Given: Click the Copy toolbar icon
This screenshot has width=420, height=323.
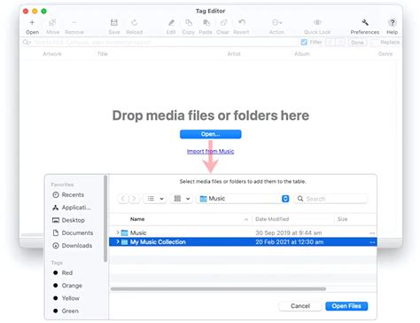Looking at the screenshot, I should coord(189,22).
